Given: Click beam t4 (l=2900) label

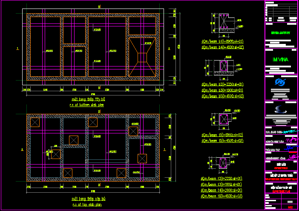Looking at the screenshot, I should click(222, 190).
